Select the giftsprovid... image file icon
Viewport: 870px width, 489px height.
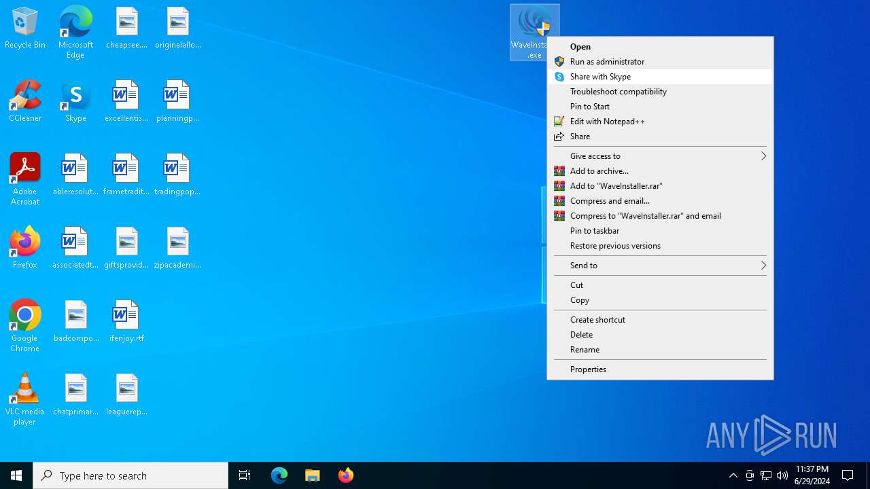[126, 249]
